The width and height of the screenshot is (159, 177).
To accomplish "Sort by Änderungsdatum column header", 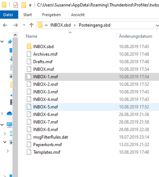I will 135,36.
